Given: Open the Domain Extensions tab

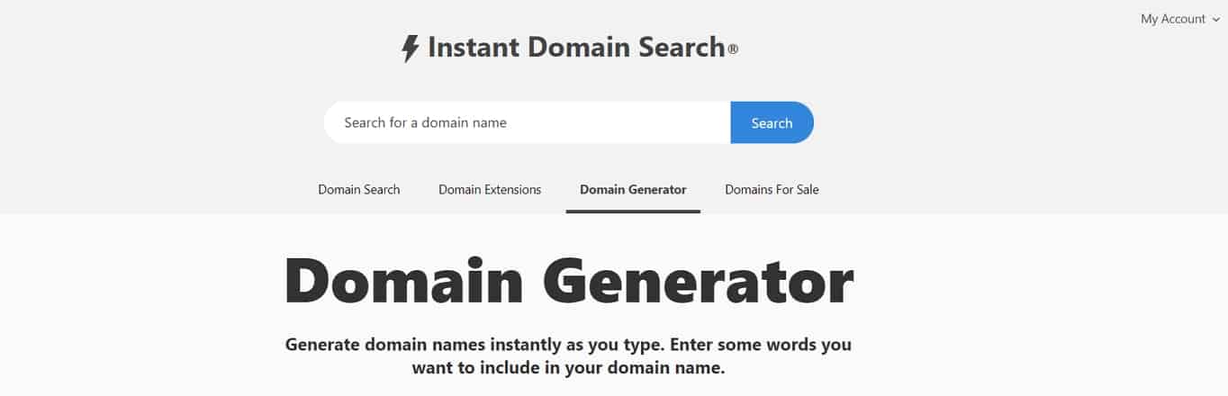Looking at the screenshot, I should click(490, 190).
